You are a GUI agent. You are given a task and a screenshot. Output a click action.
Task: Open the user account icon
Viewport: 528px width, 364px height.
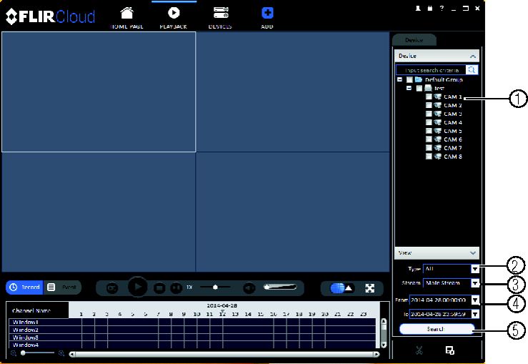tap(418, 9)
